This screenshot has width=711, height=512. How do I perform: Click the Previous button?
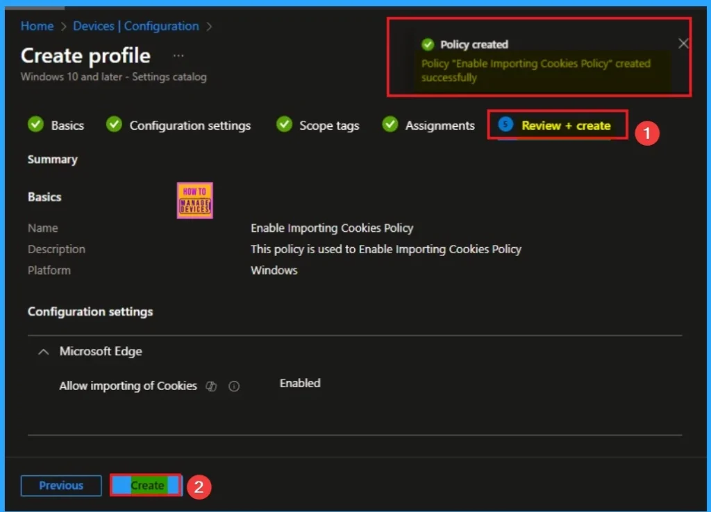point(61,485)
